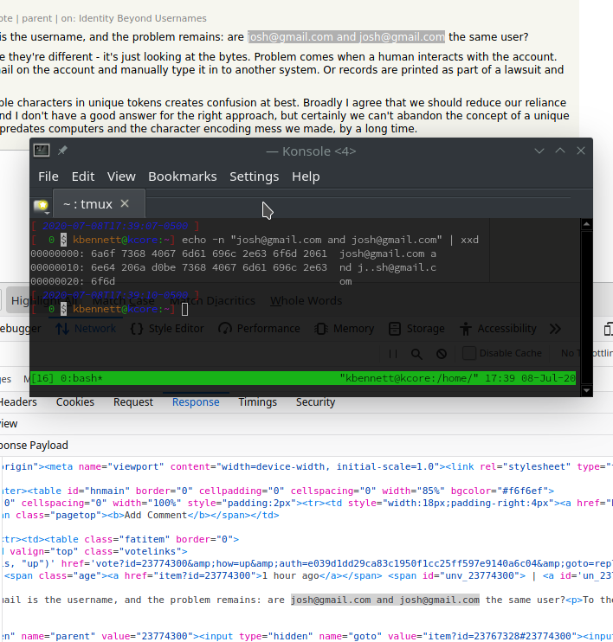Viewport: 613px width, 642px height.
Task: Click 'Add Comment' text in payload source
Action: click(x=156, y=515)
